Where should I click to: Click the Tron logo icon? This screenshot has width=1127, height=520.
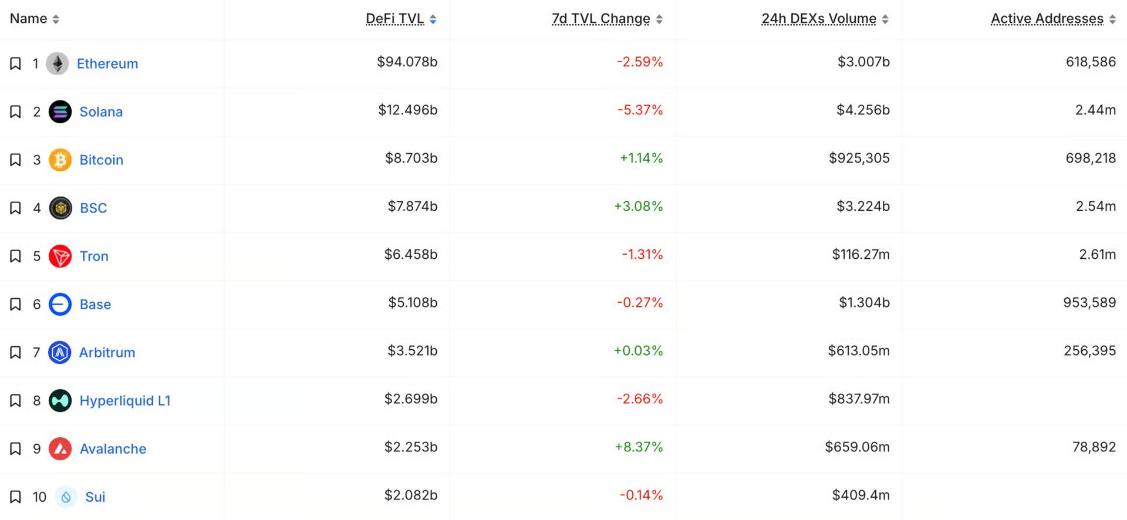(60, 256)
